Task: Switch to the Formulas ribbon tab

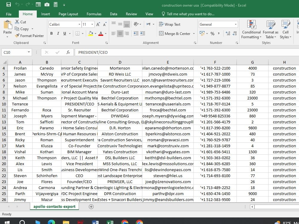Action: pyautogui.click(x=94, y=14)
